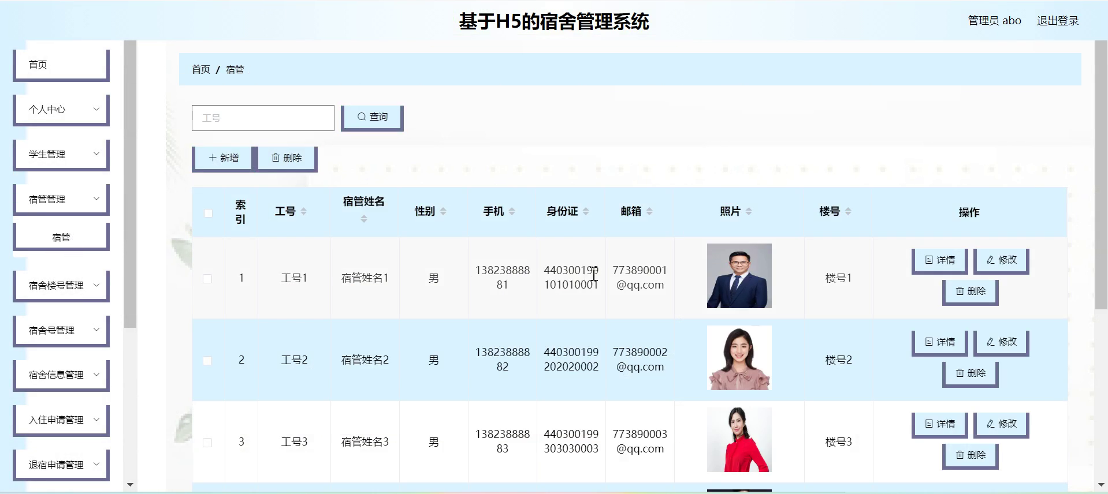The height and width of the screenshot is (494, 1108).
Task: Sort by 楼号 column arrows
Action: 848,212
